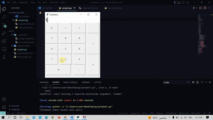Run the Python file with play button
The image size is (213, 120).
[194, 8]
